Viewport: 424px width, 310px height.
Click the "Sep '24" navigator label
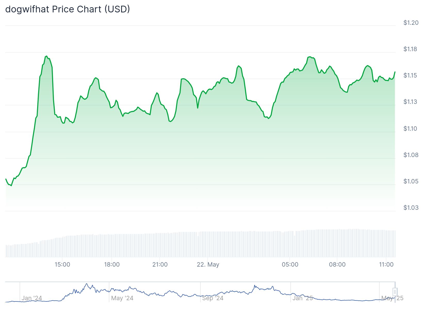(x=213, y=298)
